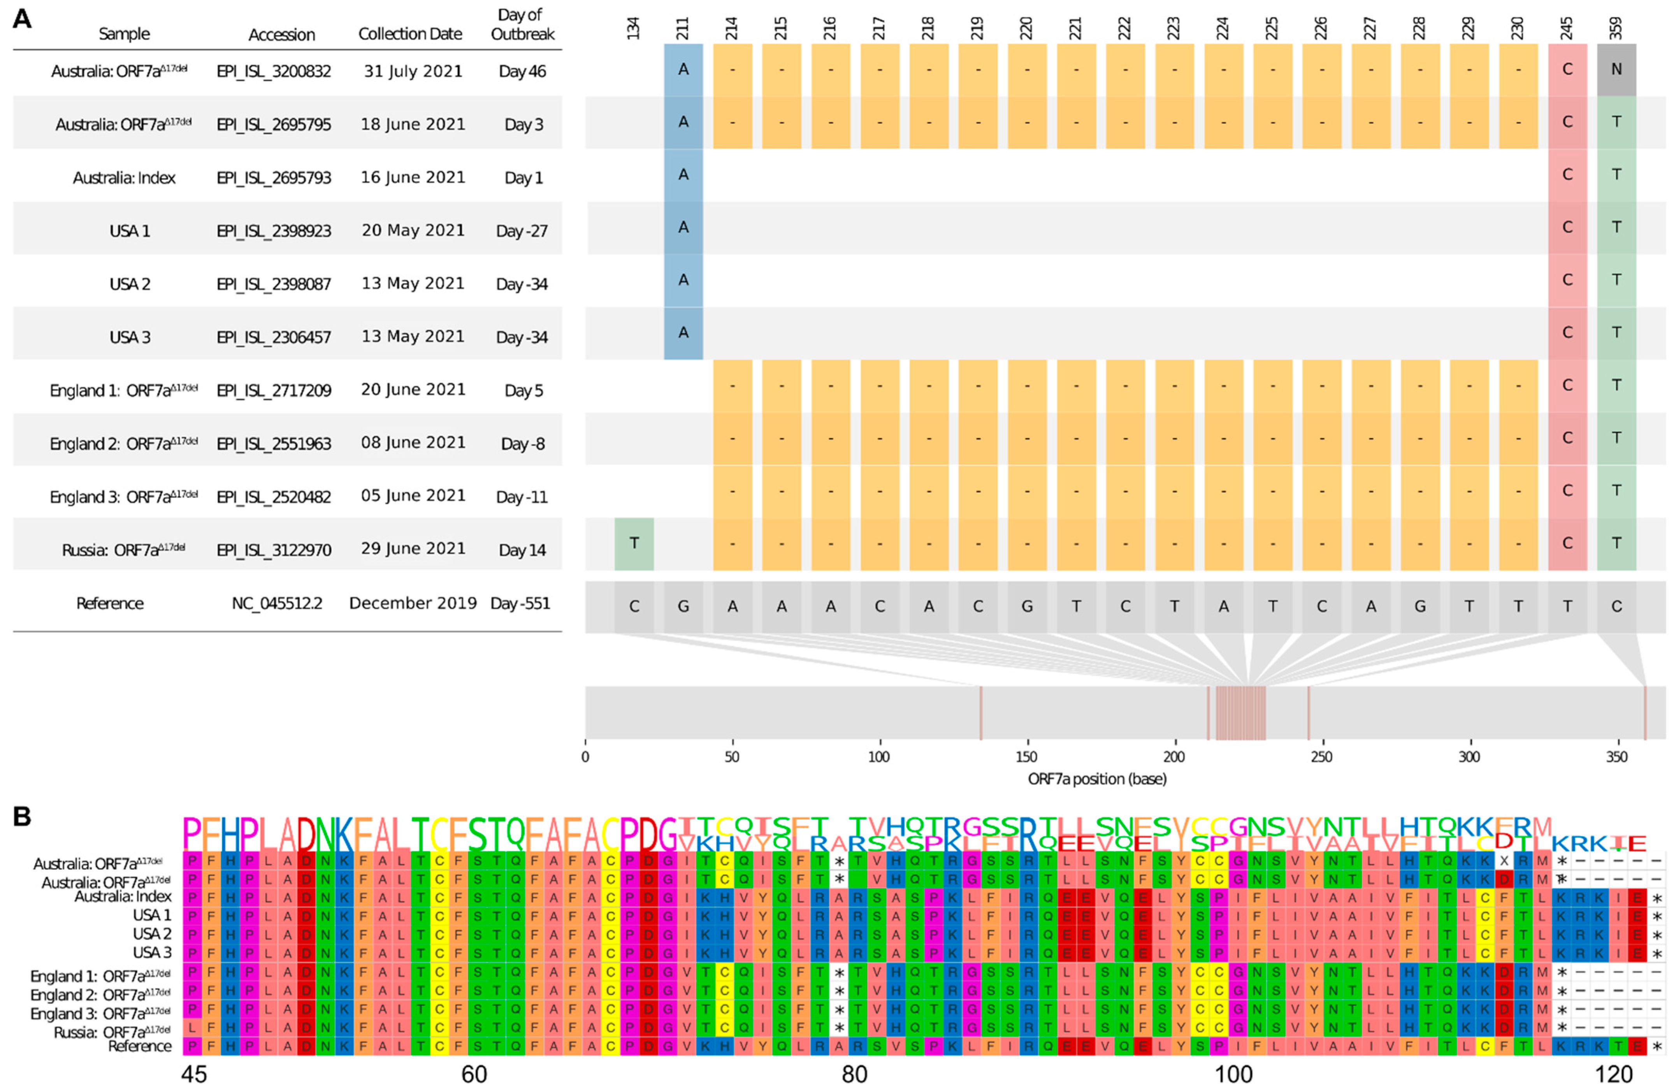Viewport: 1676px width, 1090px height.
Task: Click the collection date "05 June 2021"
Action: point(413,496)
